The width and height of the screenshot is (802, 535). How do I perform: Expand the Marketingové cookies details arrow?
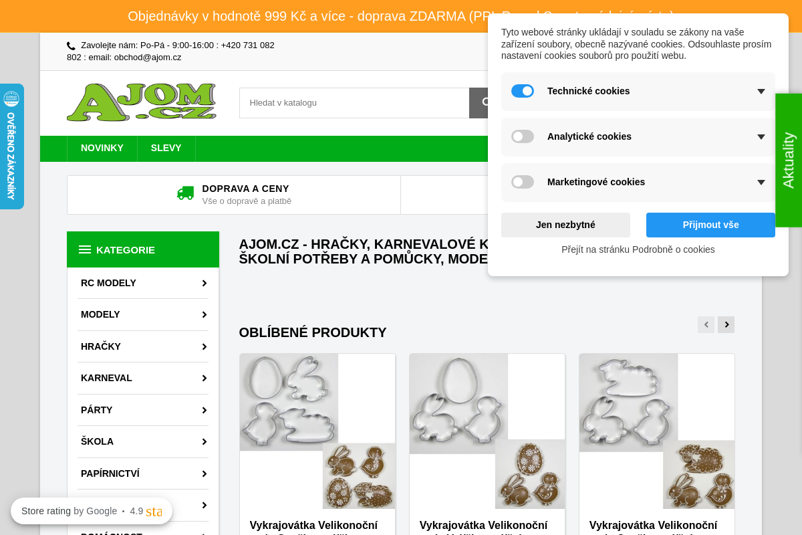point(761,183)
